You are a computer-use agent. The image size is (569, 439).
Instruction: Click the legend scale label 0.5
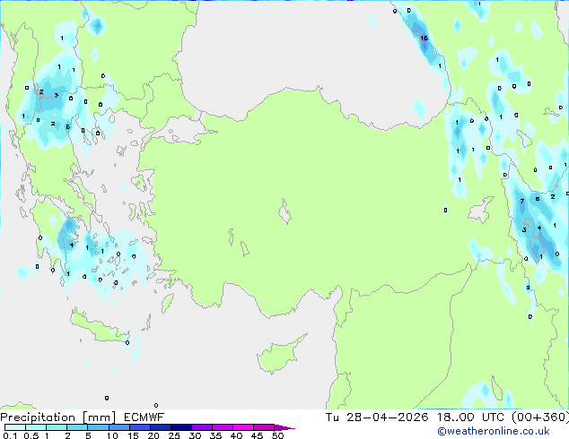(31, 435)
